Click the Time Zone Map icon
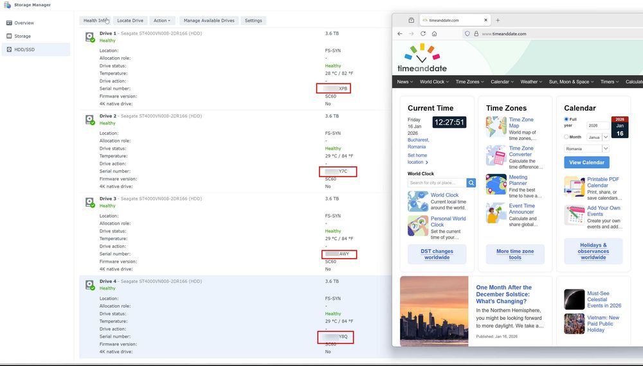The image size is (643, 366). point(496,126)
